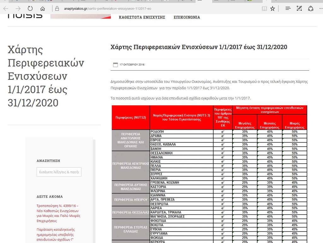Click the article heading 'Χάρτης Περιφερειακών Ενισχύσεων 1/1/2017 έως 31/12/2020'
323x243 pixels.
199,47
